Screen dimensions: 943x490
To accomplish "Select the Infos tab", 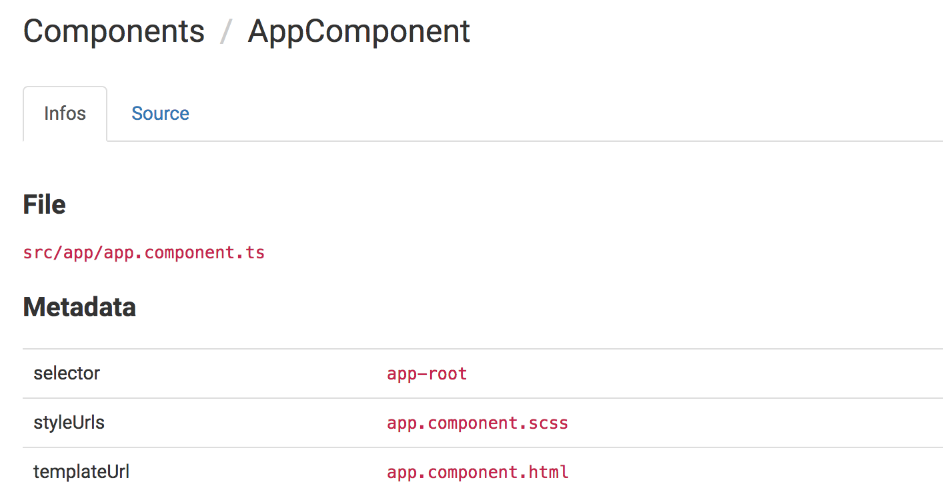I will (x=65, y=113).
